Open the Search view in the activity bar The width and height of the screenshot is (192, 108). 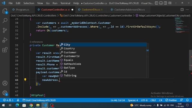tap(5, 21)
